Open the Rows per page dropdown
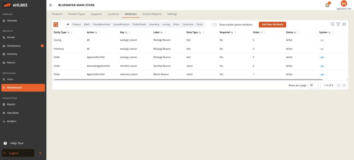The width and height of the screenshot is (354, 160). click(x=314, y=85)
